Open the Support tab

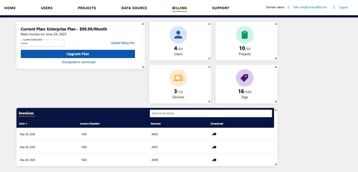(221, 8)
